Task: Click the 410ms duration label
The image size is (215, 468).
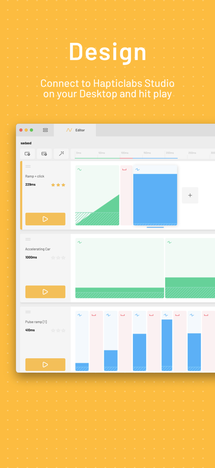Action: [x=30, y=330]
